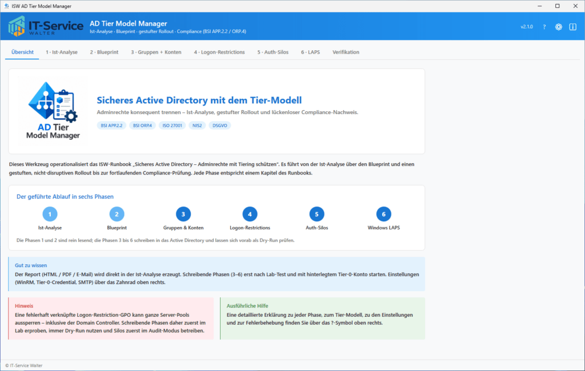
Task: Open the info icon in header
Action: (572, 27)
